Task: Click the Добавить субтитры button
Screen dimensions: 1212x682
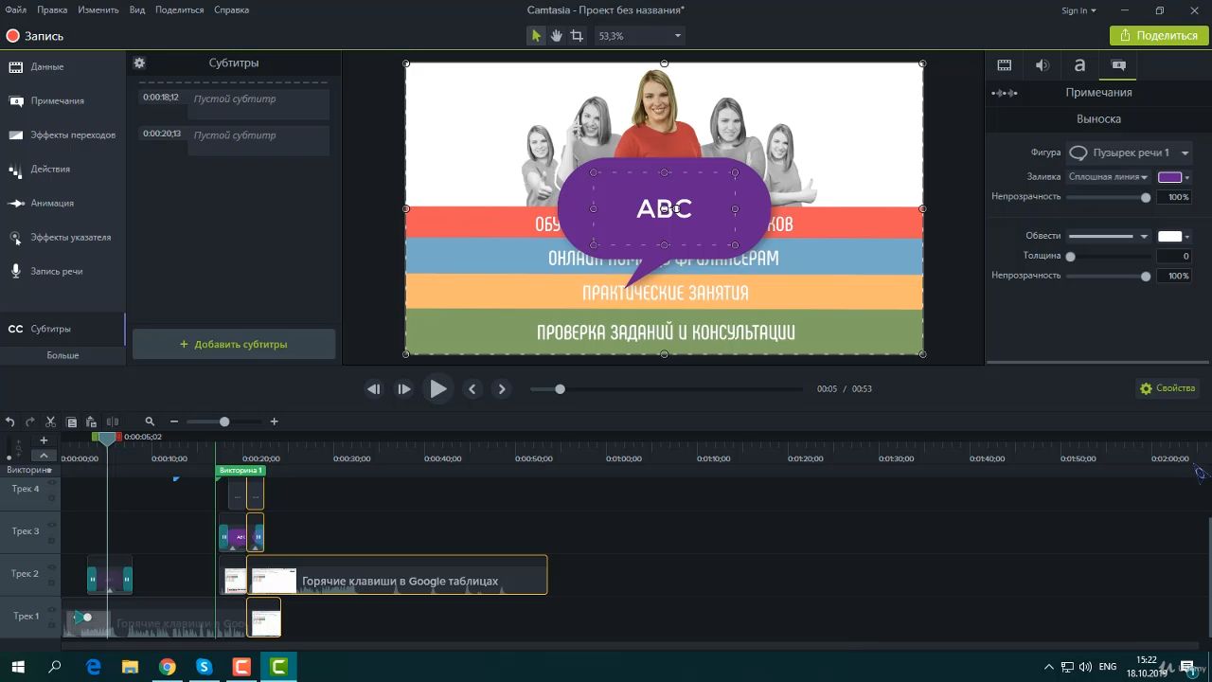Action: click(x=234, y=345)
